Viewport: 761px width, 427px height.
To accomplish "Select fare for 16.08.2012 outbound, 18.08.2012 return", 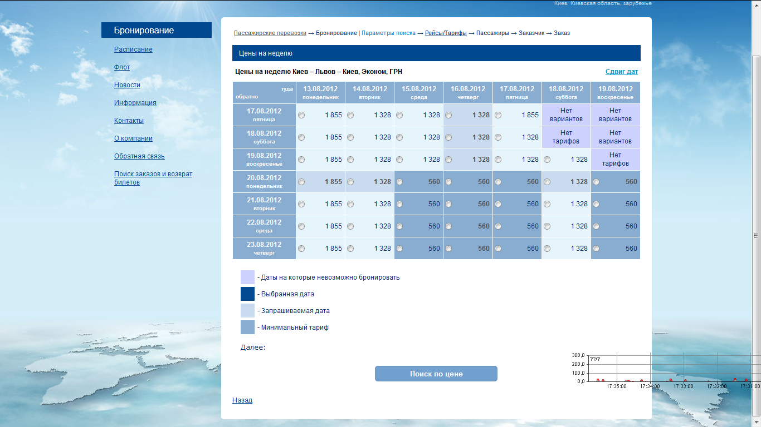I will pyautogui.click(x=449, y=137).
